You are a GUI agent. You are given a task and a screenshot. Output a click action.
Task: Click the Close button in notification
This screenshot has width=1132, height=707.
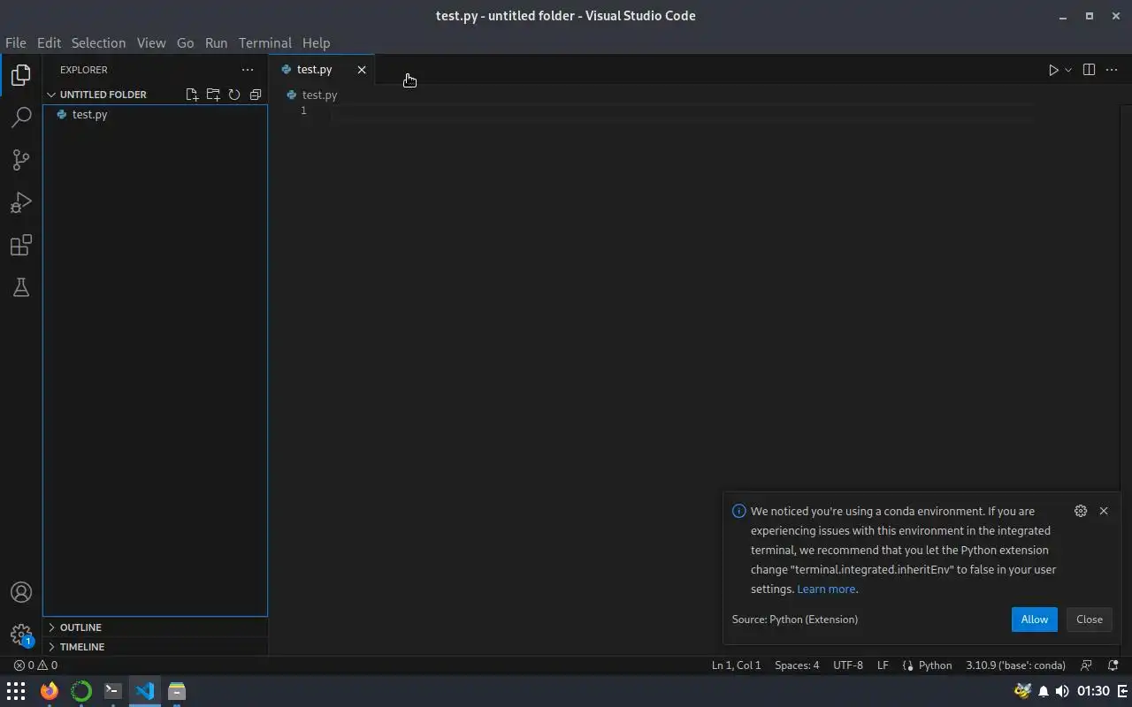pos(1089,620)
